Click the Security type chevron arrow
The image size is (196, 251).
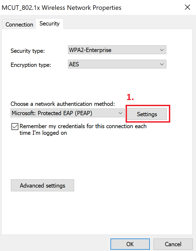tap(162, 50)
